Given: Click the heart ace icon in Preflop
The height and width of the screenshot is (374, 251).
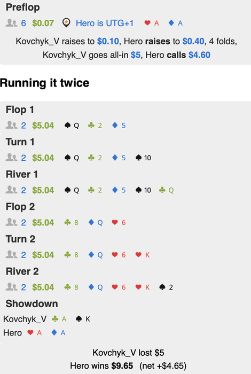Looking at the screenshot, I should [x=152, y=23].
